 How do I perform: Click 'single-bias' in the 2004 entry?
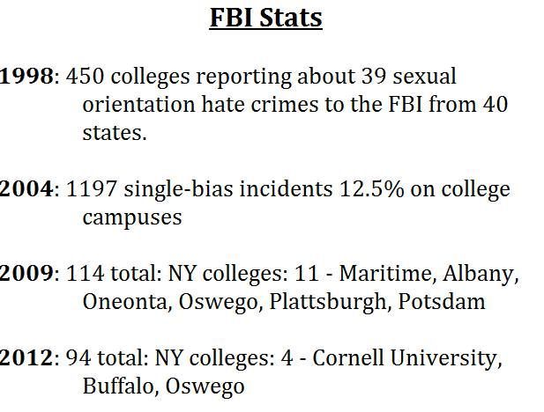pyautogui.click(x=178, y=190)
